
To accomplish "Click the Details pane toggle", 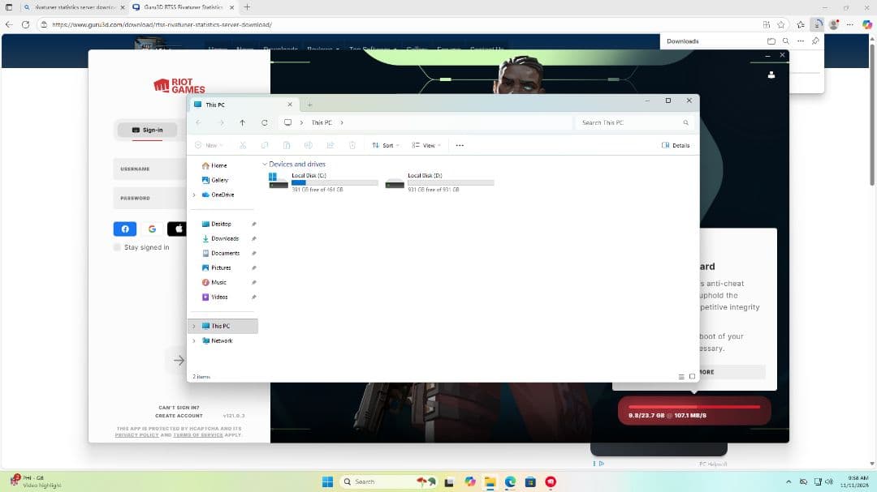I will 676,145.
